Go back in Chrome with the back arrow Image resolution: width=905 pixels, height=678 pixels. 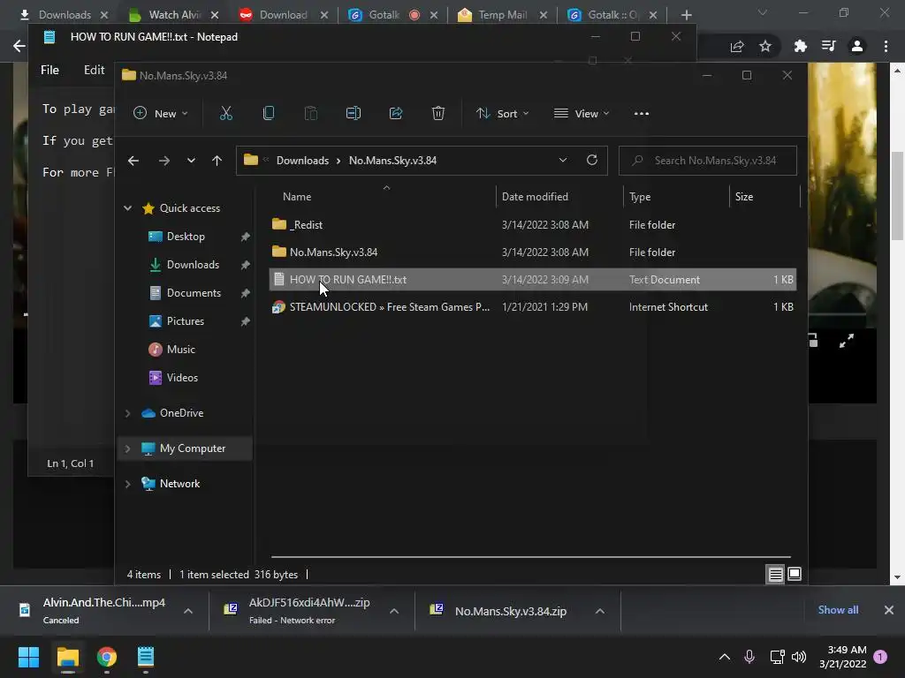[19, 46]
